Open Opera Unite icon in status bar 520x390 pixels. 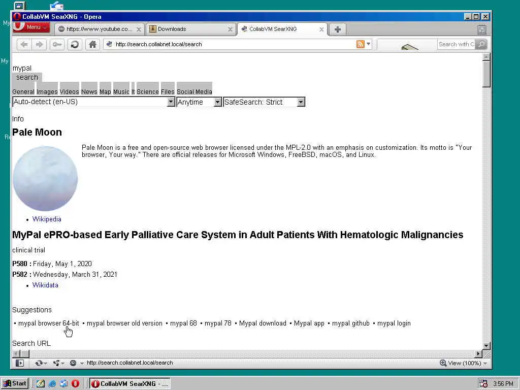pos(58,363)
